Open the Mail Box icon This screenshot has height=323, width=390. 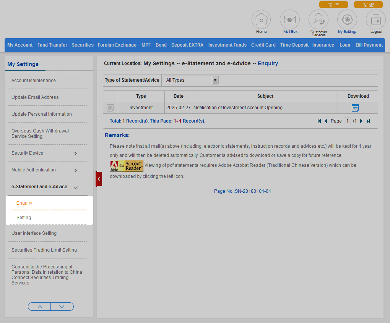(x=290, y=19)
